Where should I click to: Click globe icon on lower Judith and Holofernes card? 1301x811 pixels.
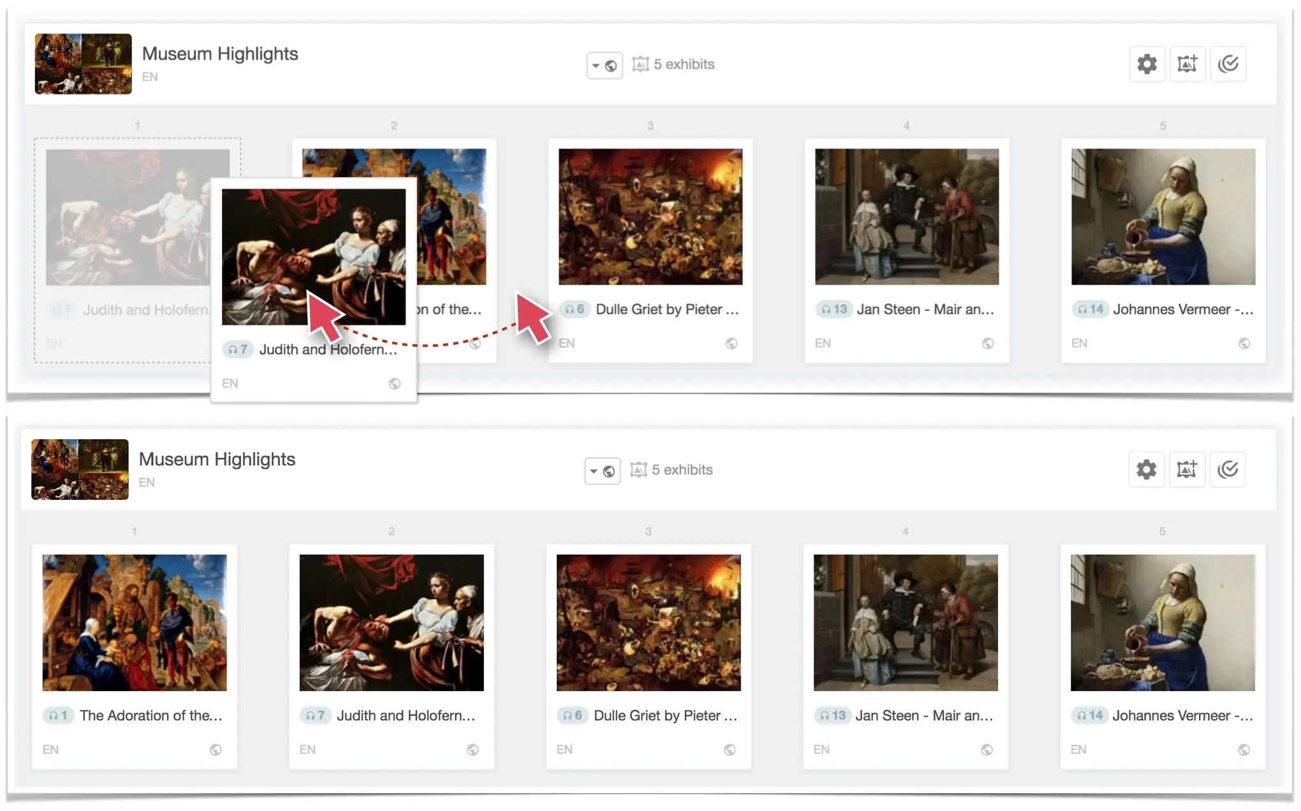click(473, 749)
